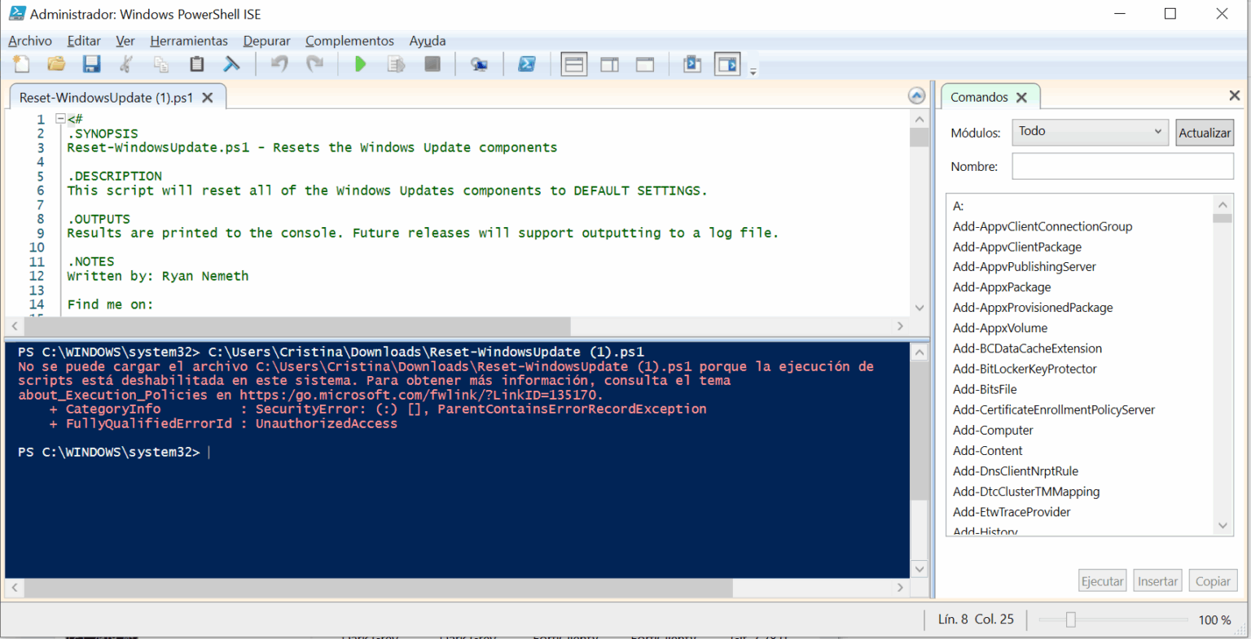Open the Módulos dropdown
Viewport: 1251px width, 639px height.
click(x=1091, y=132)
